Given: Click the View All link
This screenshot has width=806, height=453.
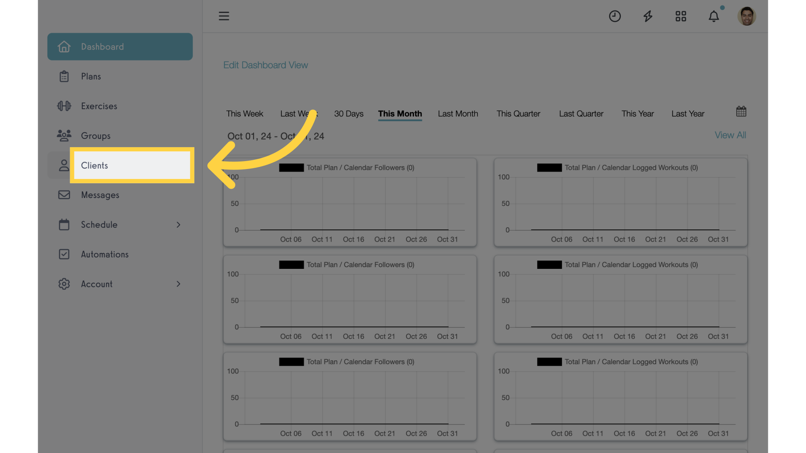Looking at the screenshot, I should pos(730,135).
